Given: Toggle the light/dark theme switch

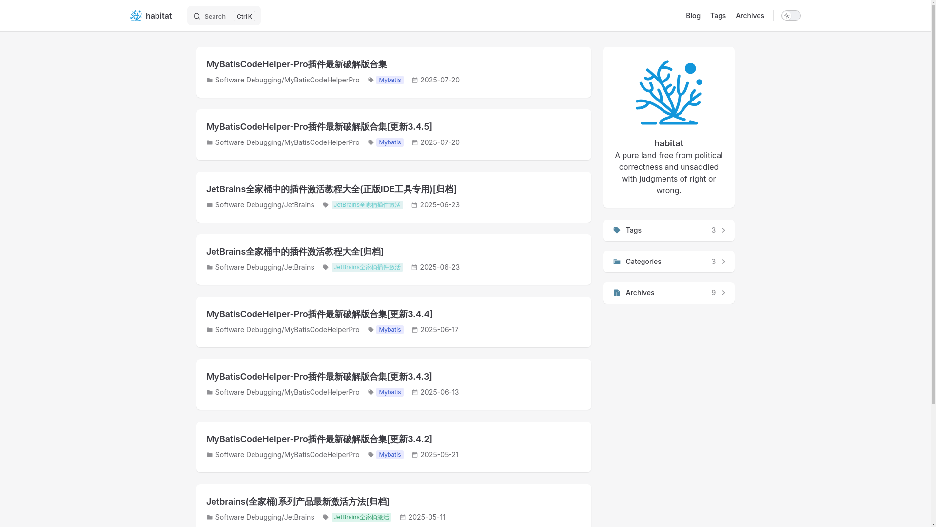Looking at the screenshot, I should [x=791, y=16].
